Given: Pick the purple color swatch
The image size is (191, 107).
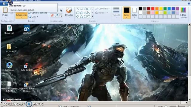Looking at the screenshot, I should coord(177,9).
